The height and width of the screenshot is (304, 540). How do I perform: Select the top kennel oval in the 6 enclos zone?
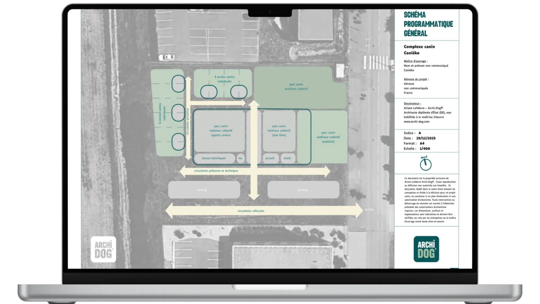click(178, 84)
